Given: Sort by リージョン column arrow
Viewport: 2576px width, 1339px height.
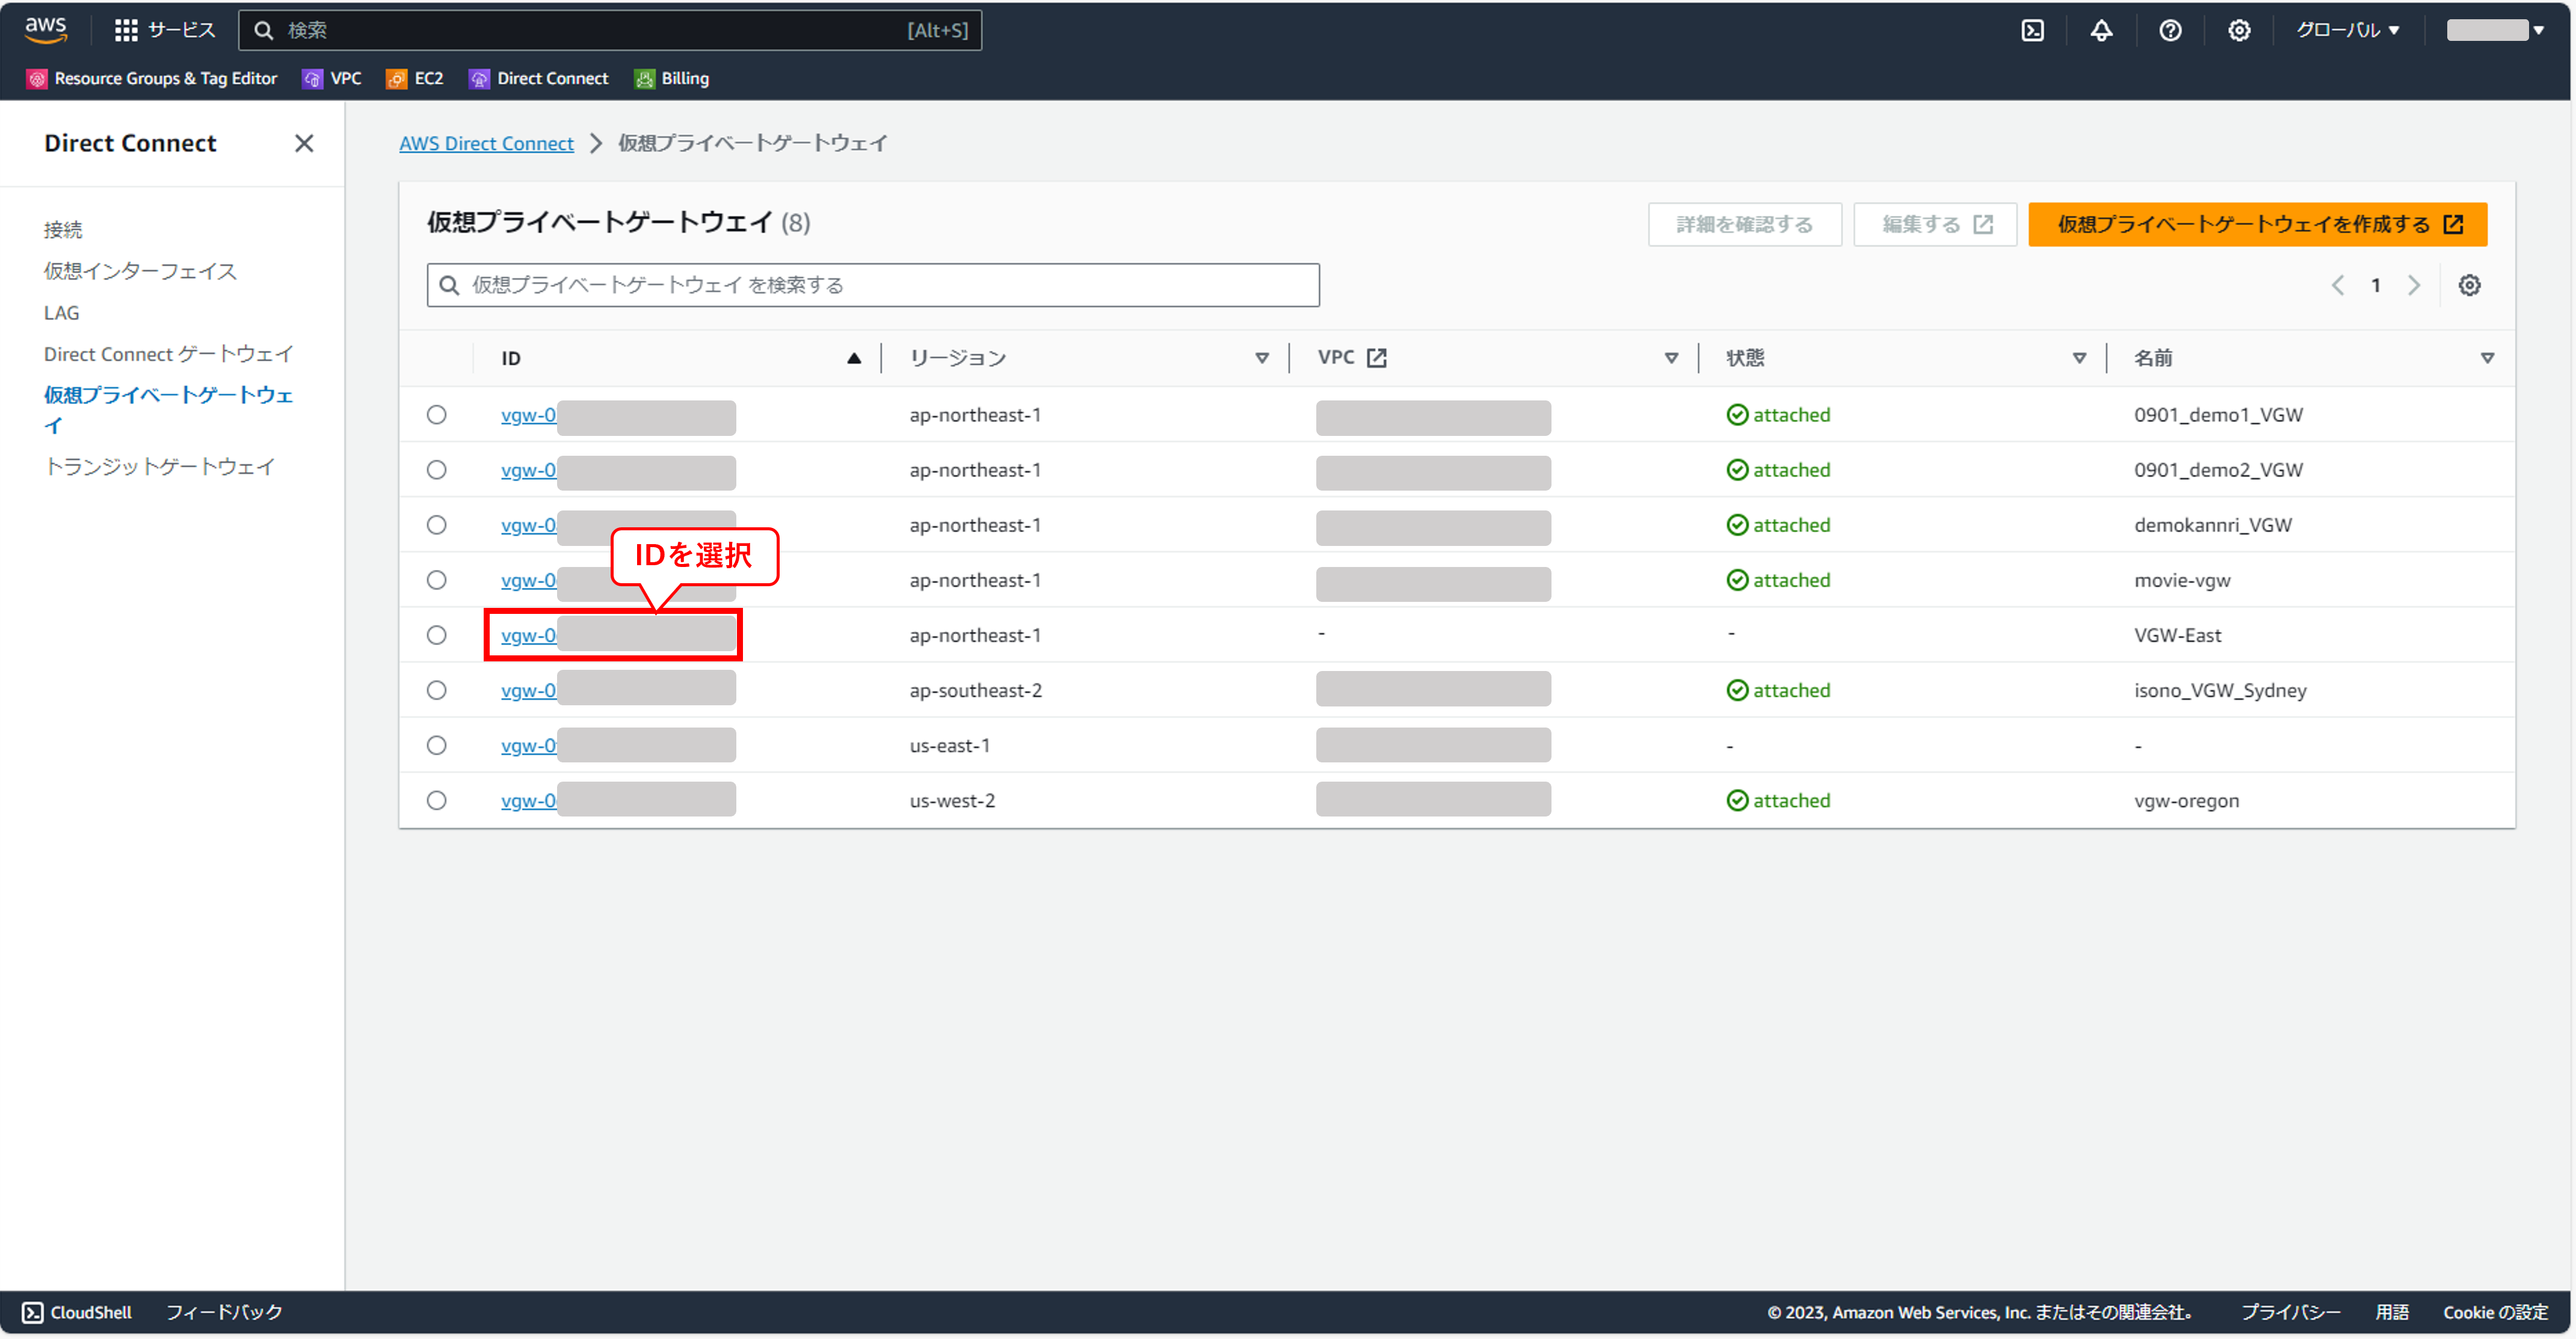Looking at the screenshot, I should (1261, 358).
